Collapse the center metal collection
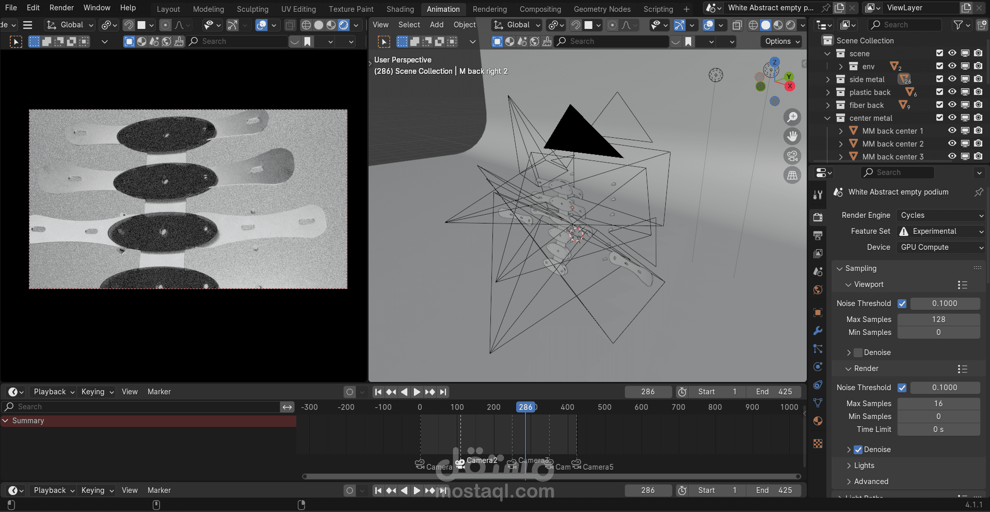The image size is (990, 512). [828, 118]
